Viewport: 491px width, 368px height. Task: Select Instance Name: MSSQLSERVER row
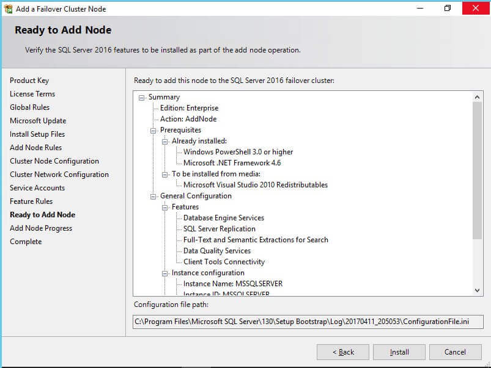233,284
